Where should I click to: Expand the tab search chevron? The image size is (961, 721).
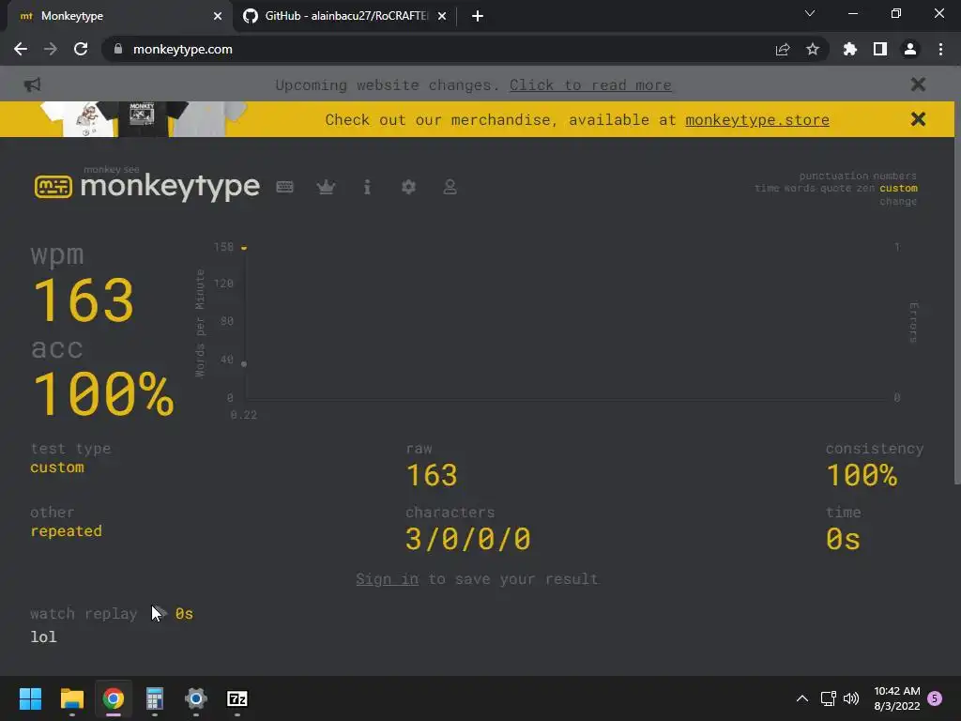click(810, 13)
